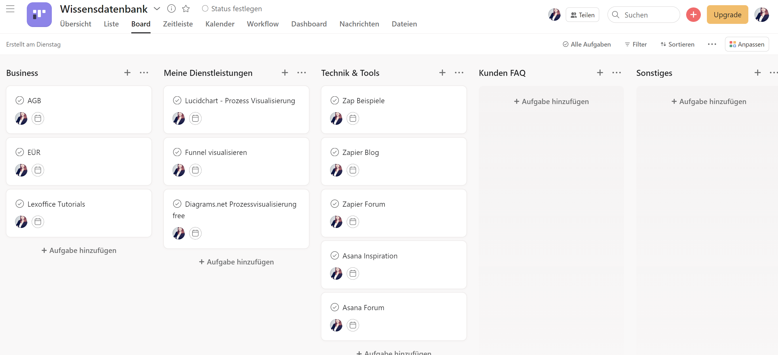
Task: Click assignee avatar on Asana Forum card
Action: tap(336, 325)
